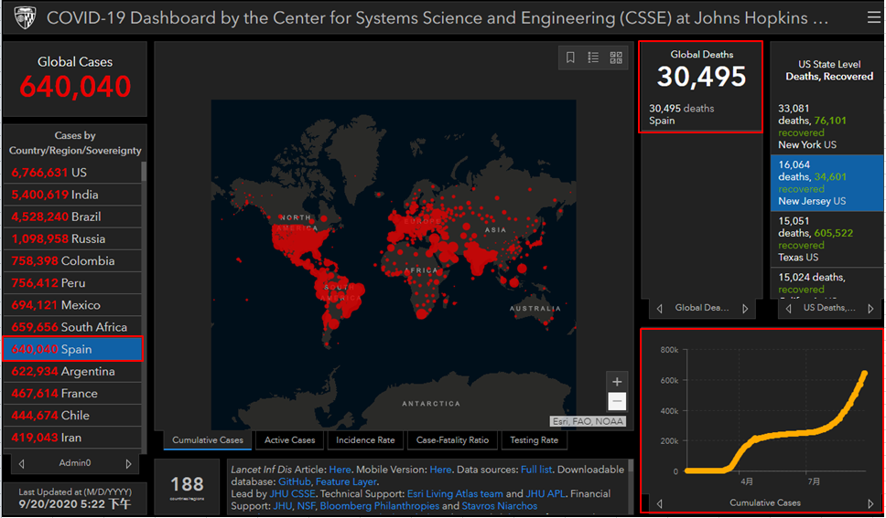Open the basemap gallery grid icon

coord(616,58)
